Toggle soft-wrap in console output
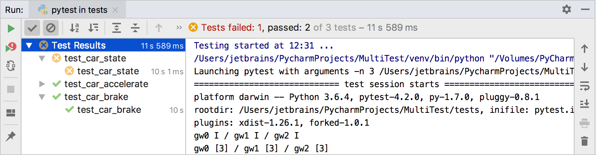This screenshot has width=596, height=155. (585, 86)
